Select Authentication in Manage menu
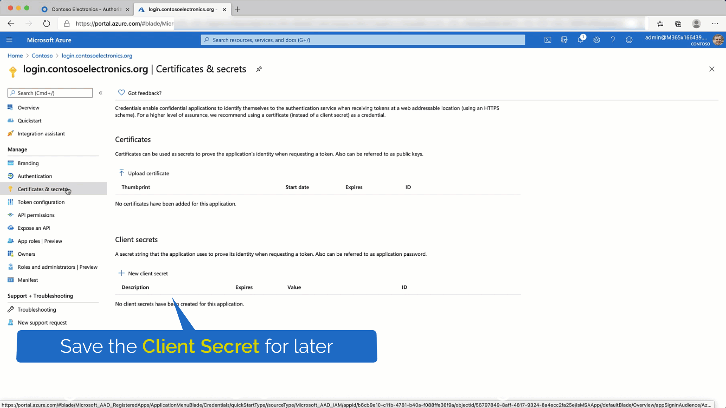726x408 pixels. click(35, 176)
